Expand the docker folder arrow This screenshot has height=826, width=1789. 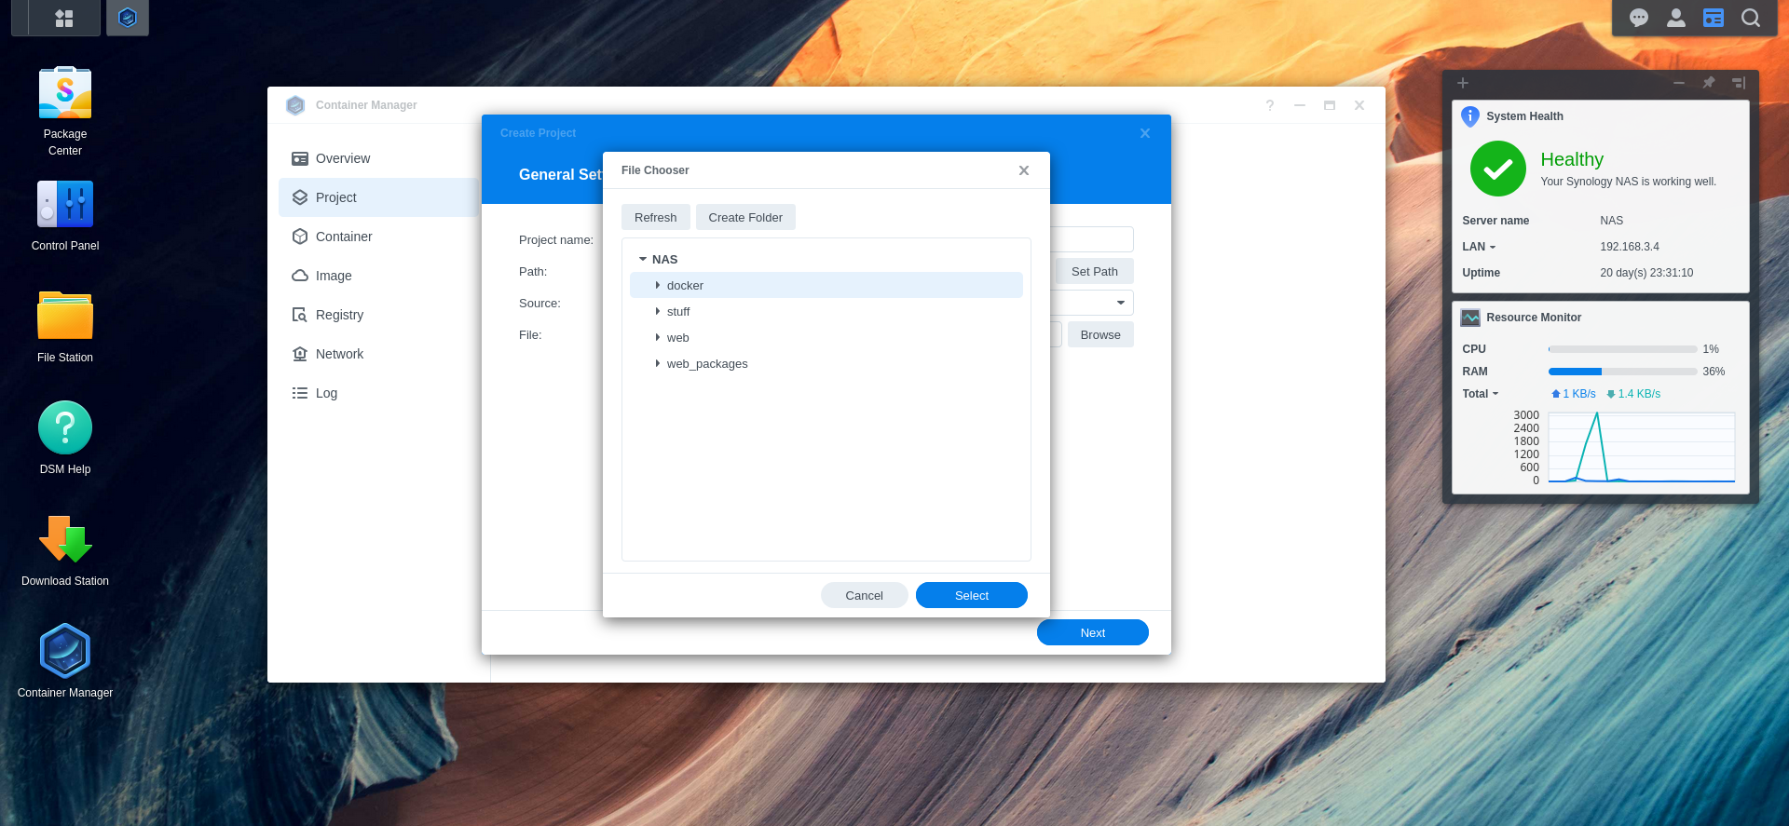658,286
